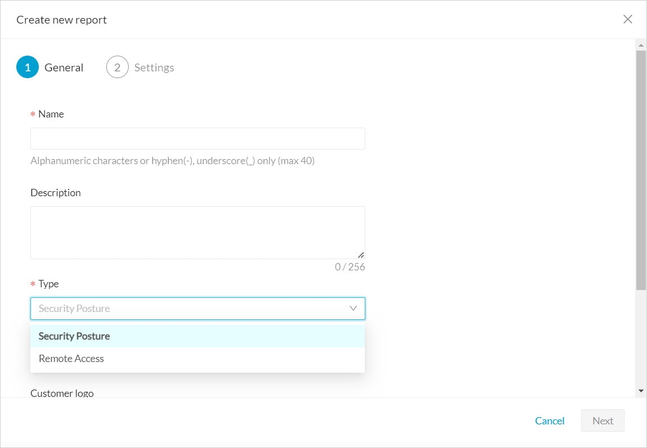Focus the Name input field

pyautogui.click(x=197, y=138)
